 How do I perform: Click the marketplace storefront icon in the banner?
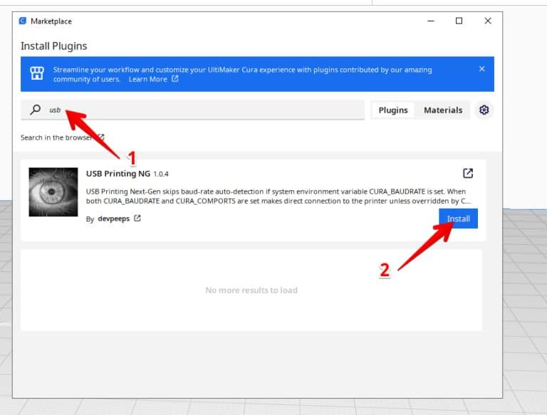tap(36, 73)
